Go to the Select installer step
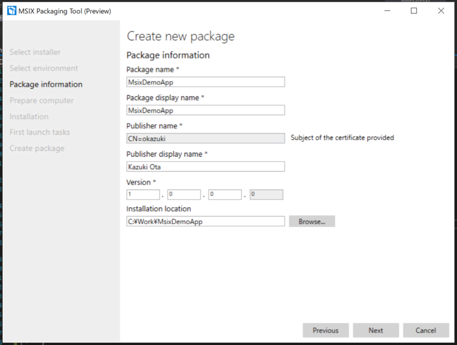 (35, 52)
